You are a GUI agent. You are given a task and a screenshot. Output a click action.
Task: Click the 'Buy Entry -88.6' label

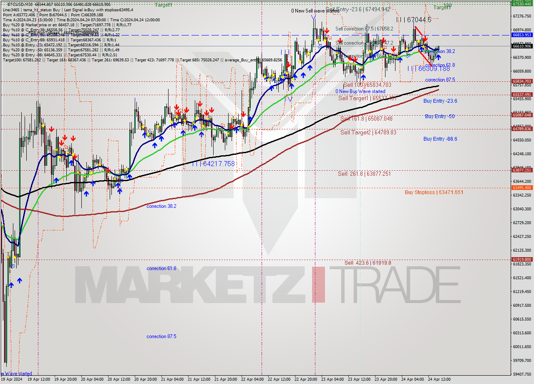(x=440, y=139)
